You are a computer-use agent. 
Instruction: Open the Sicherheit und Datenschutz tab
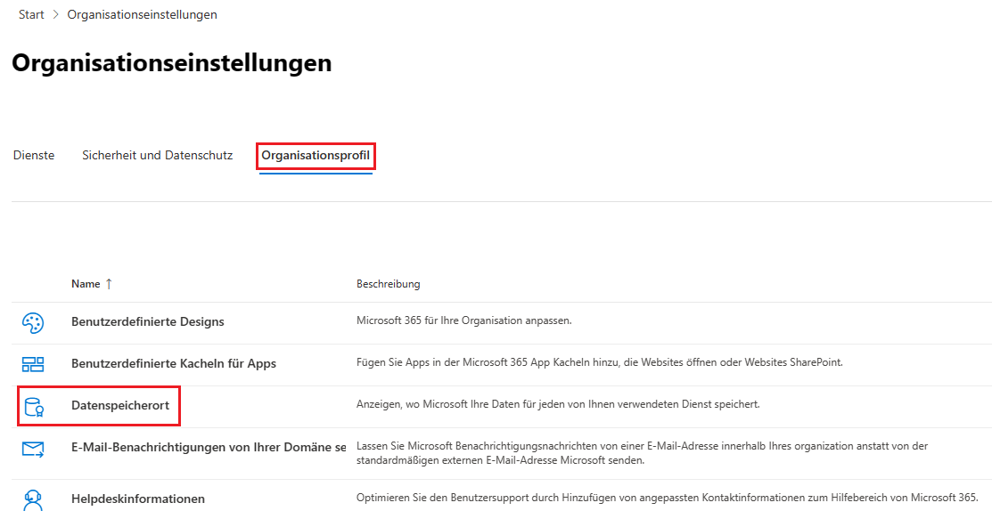coord(157,156)
